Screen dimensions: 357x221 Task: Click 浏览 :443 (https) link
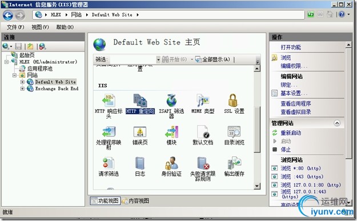pyautogui.click(x=302, y=176)
